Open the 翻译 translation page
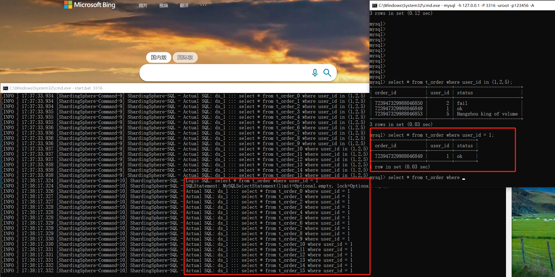 tap(184, 5)
